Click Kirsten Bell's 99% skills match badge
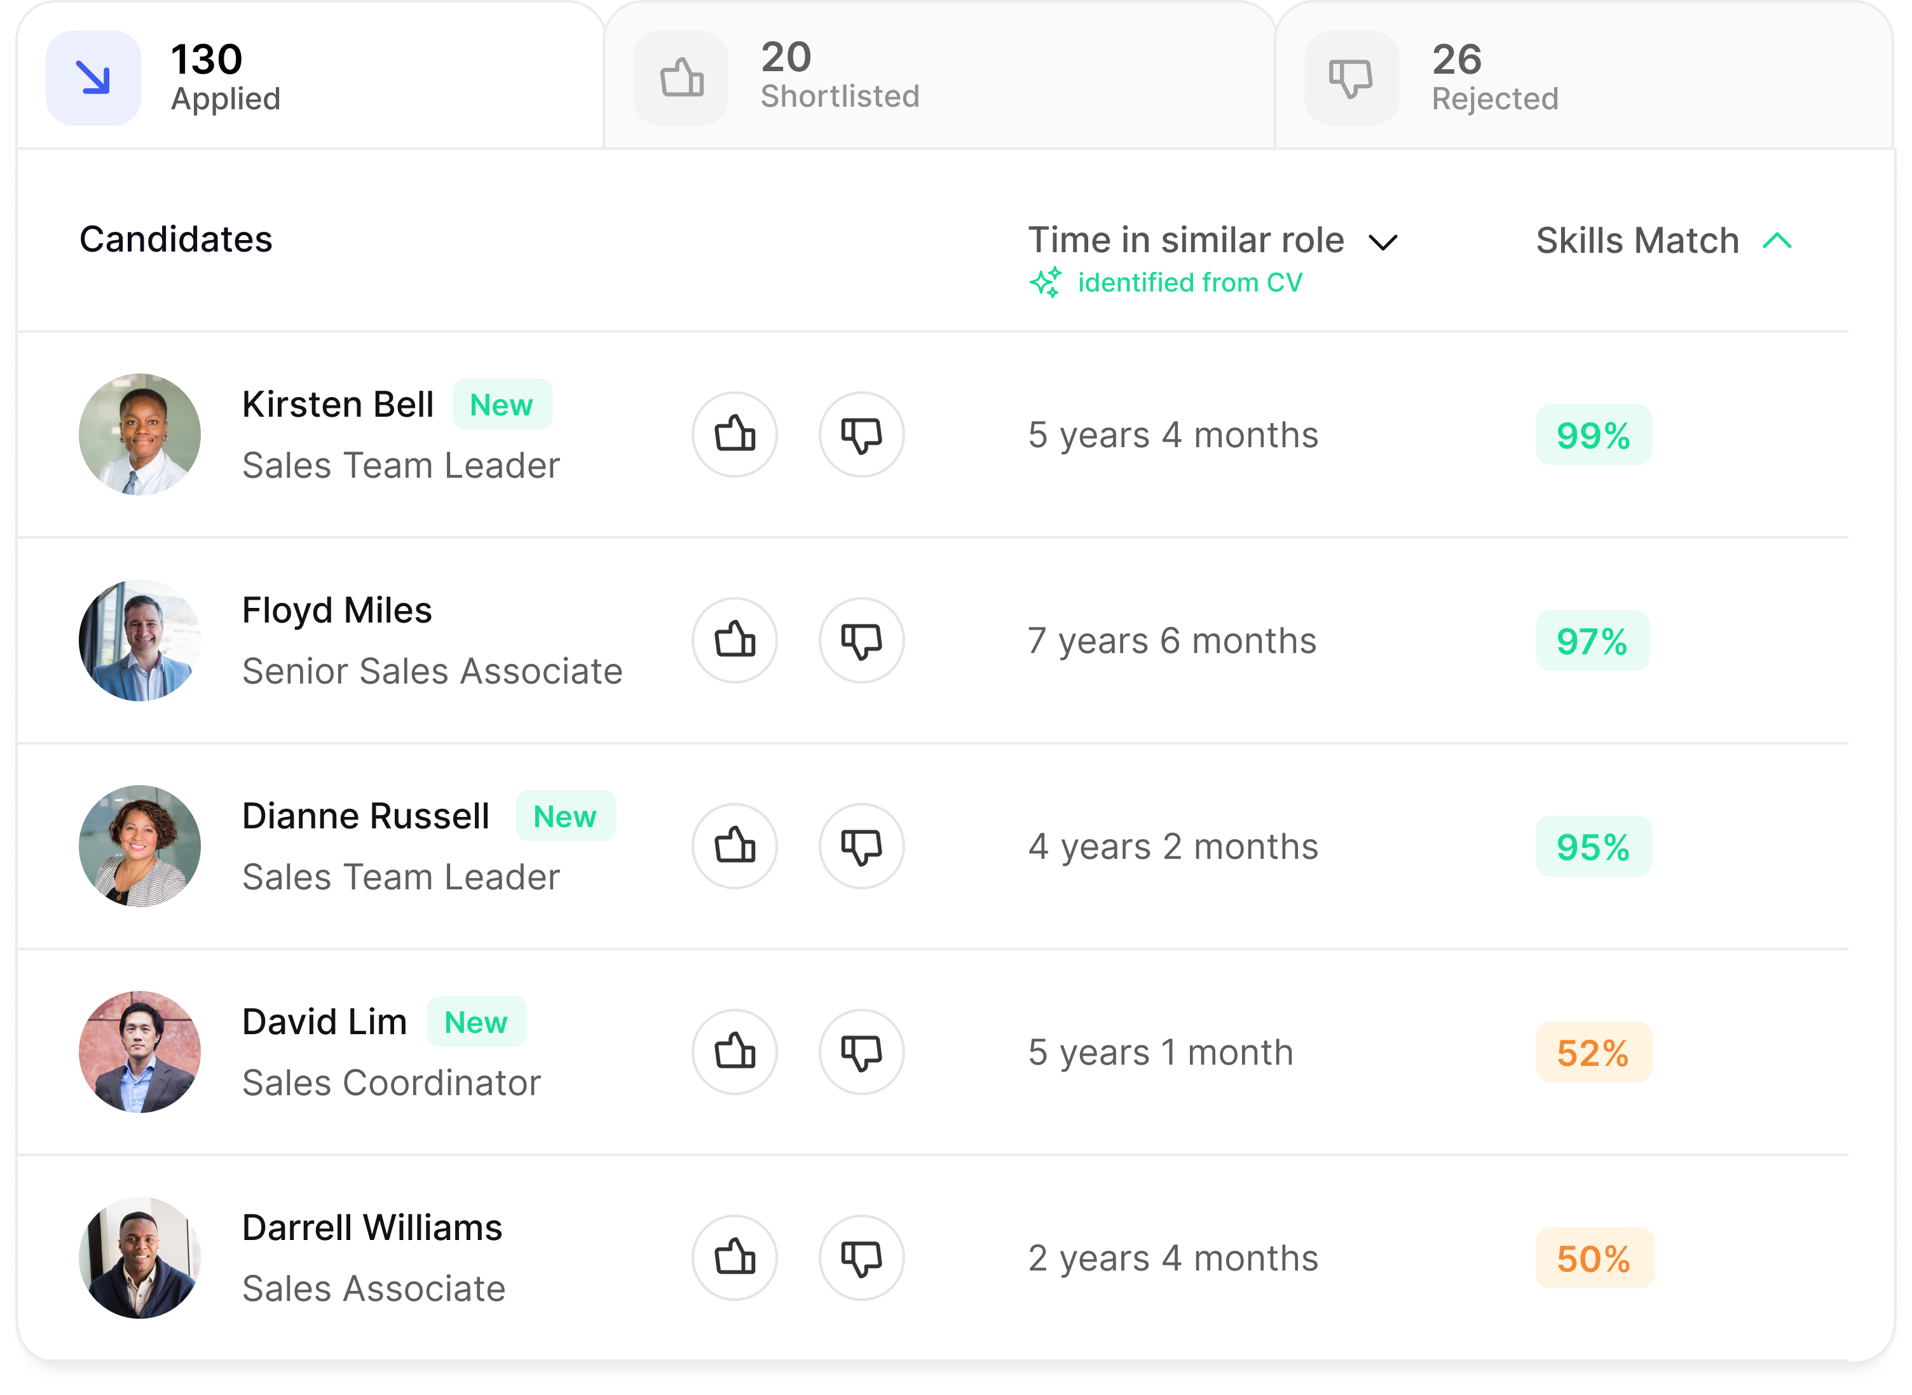This screenshot has width=1912, height=1395. click(1594, 435)
